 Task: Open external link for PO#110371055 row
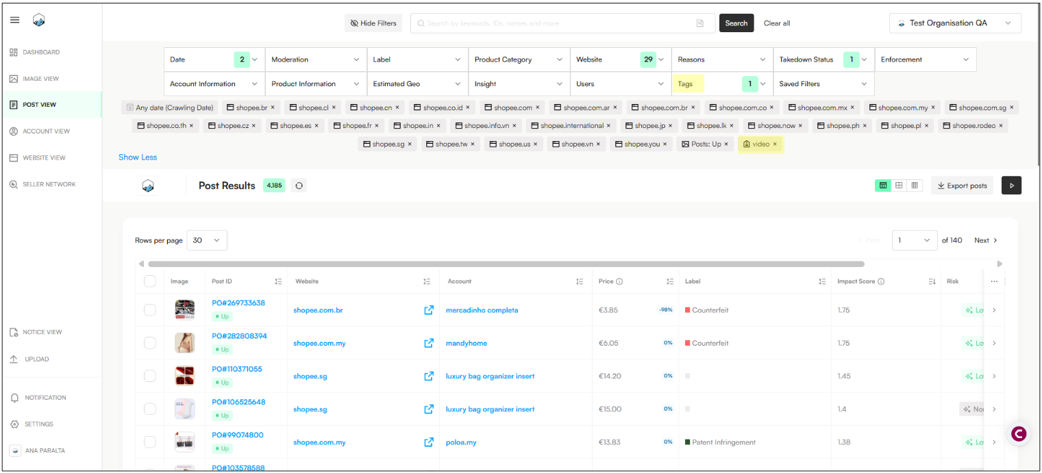coord(429,376)
